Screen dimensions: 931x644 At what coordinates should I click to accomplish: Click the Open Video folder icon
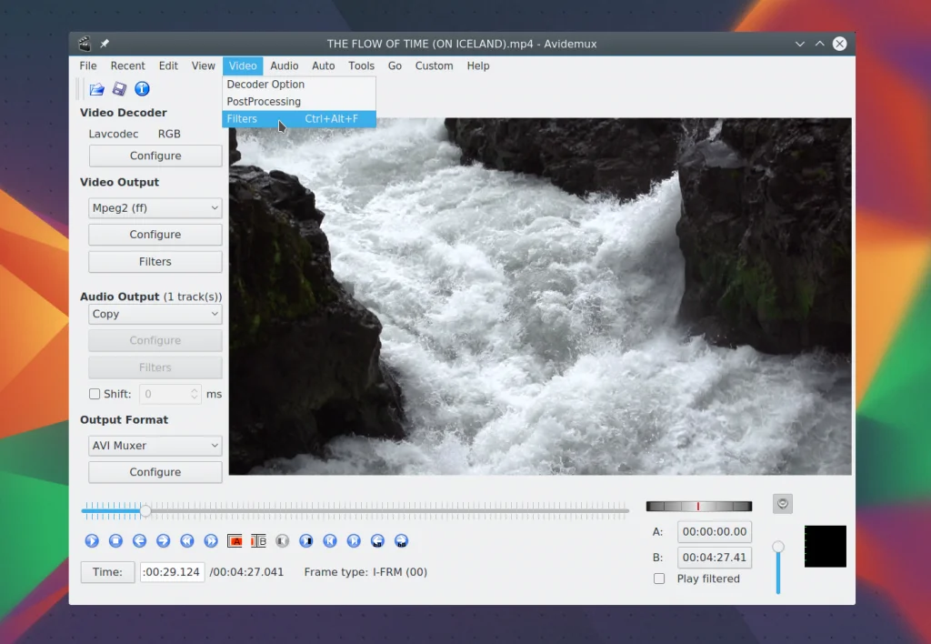point(96,89)
